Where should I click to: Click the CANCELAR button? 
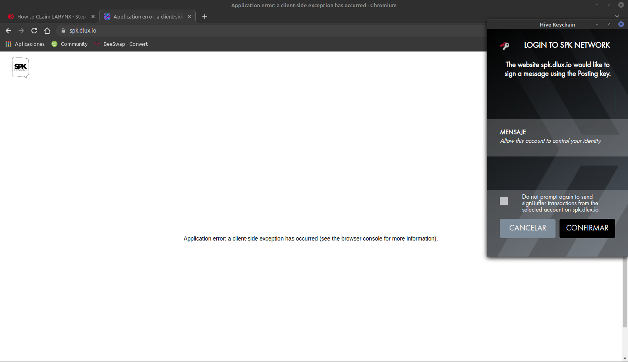pos(528,228)
